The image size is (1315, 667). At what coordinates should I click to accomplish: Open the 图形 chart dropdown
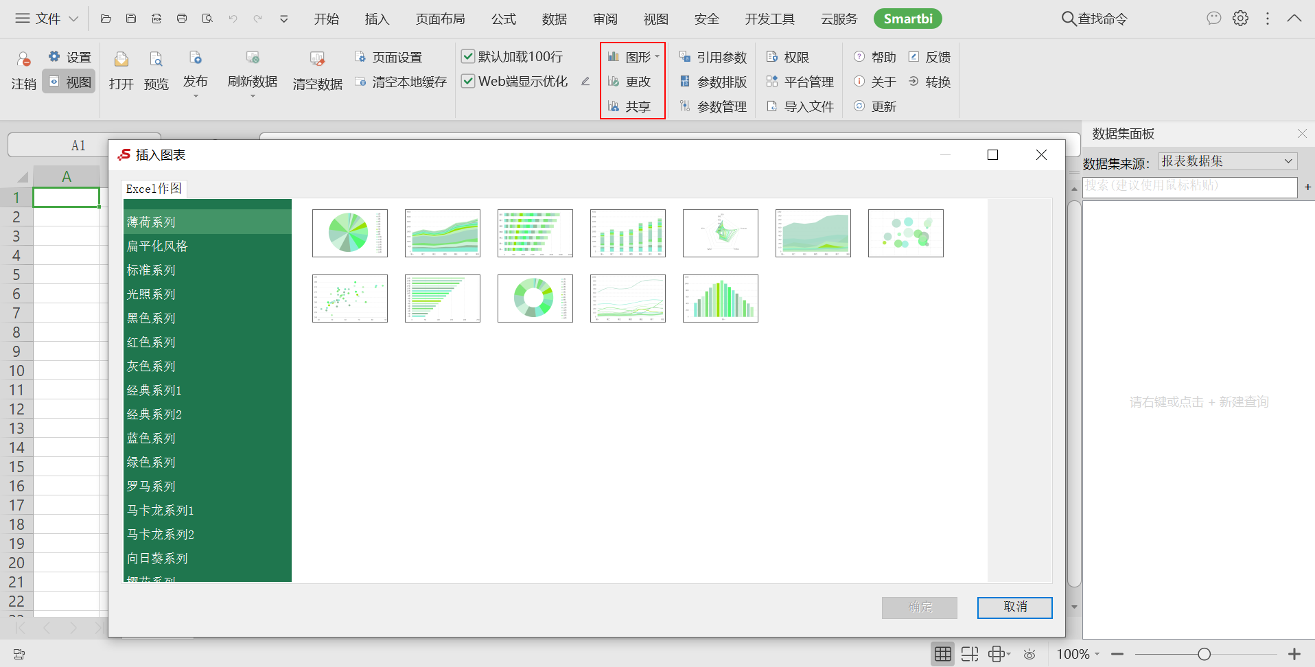tap(633, 57)
